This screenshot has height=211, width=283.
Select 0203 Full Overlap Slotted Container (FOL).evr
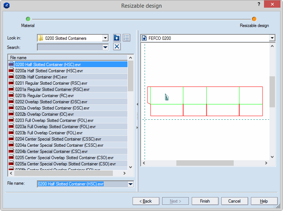[x=54, y=120]
